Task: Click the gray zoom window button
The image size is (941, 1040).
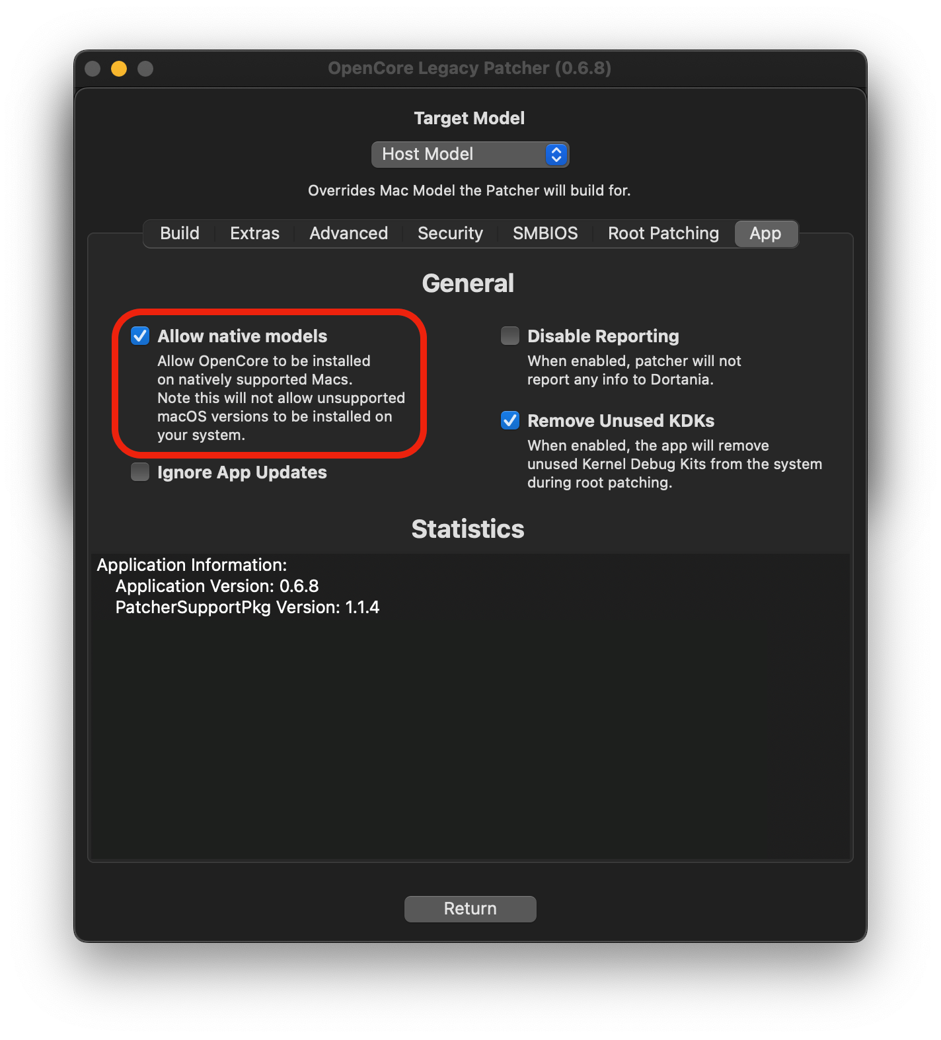Action: click(145, 69)
